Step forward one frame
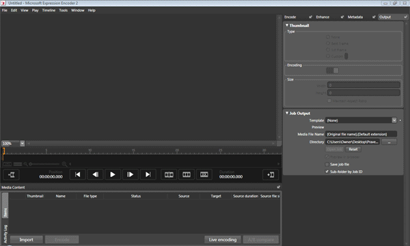Screen dimensions: 410x246 [x=131, y=175]
